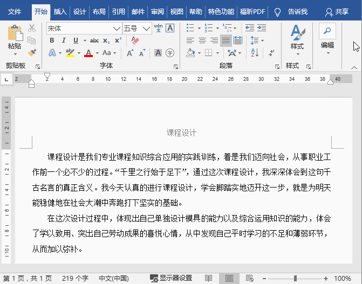The width and height of the screenshot is (362, 284).
Task: Click the Cut scissors icon
Action: [x=32, y=28]
